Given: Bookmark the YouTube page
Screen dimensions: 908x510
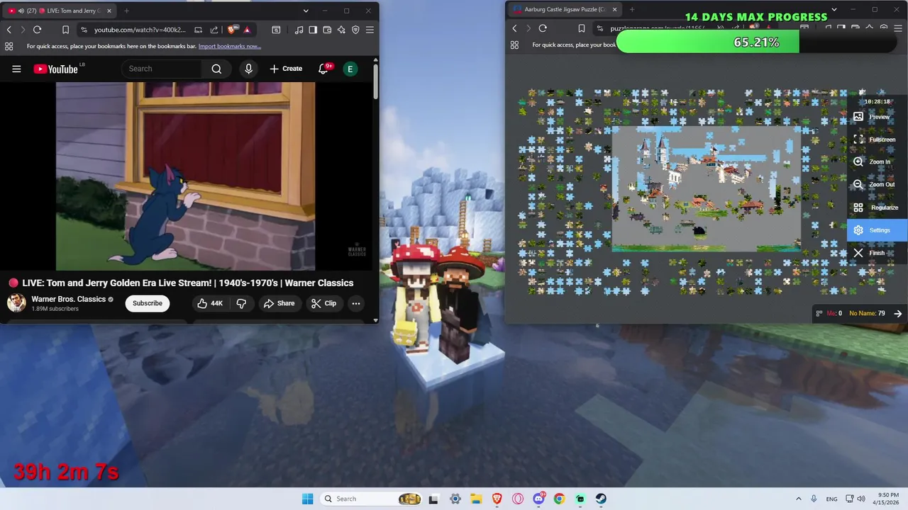Looking at the screenshot, I should 65,30.
